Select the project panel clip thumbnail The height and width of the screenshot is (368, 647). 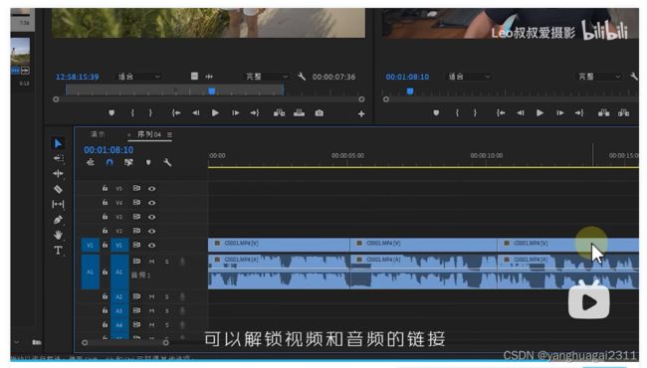pos(20,51)
